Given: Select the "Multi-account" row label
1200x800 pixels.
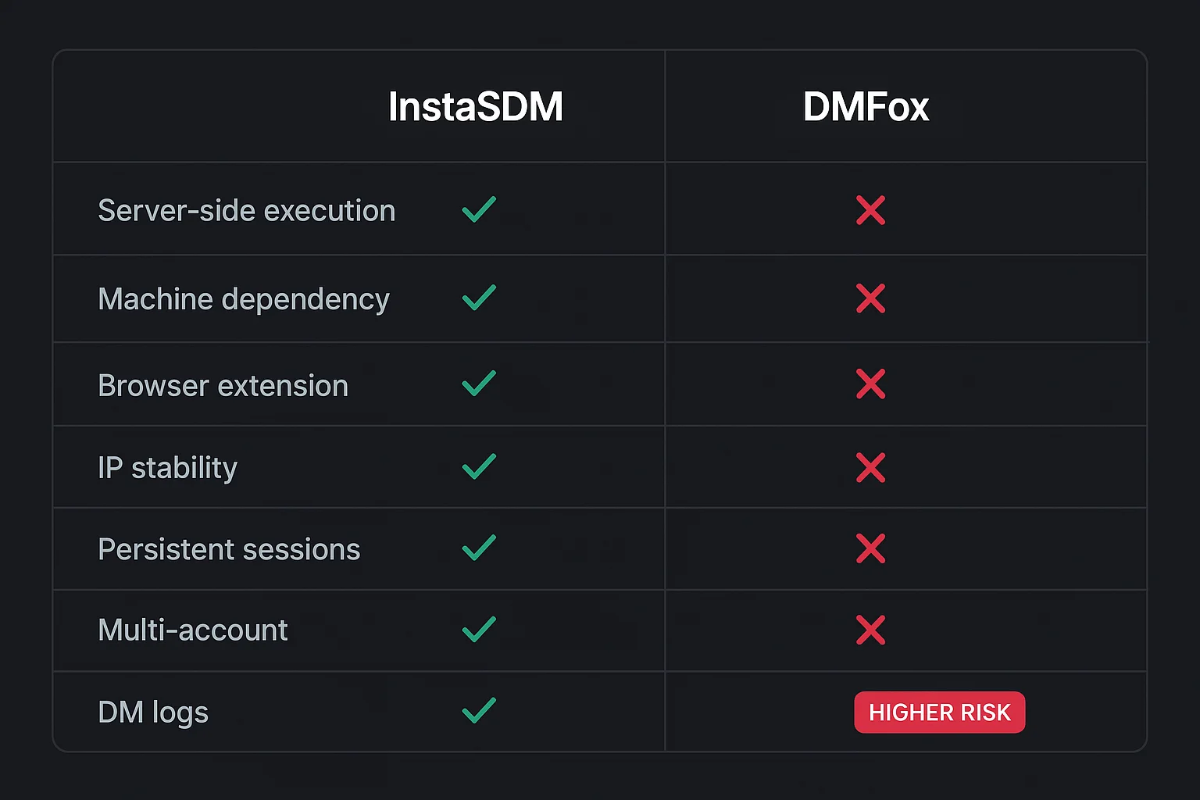Looking at the screenshot, I should pos(193,630).
